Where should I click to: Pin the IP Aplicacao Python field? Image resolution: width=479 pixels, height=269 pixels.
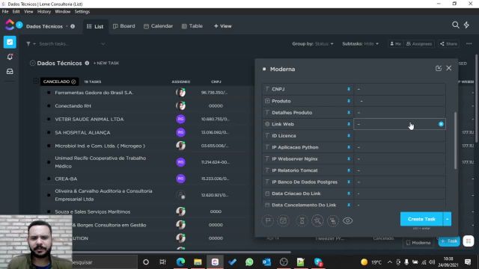pyautogui.click(x=349, y=147)
